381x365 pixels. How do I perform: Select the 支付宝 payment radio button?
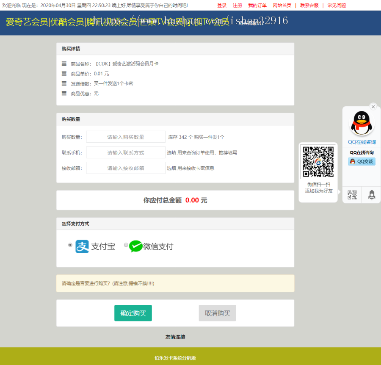(70, 245)
